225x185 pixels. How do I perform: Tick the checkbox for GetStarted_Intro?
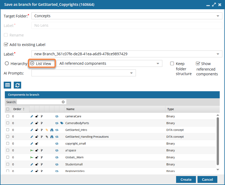pyautogui.click(x=8, y=130)
